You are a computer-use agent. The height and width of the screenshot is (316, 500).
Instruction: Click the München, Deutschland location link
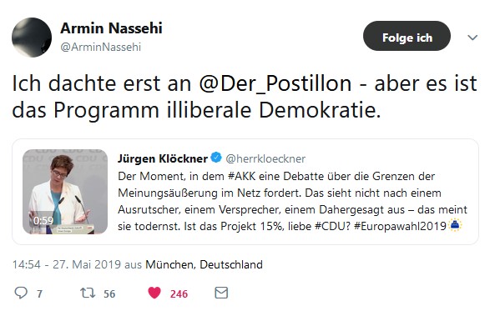coord(204,264)
